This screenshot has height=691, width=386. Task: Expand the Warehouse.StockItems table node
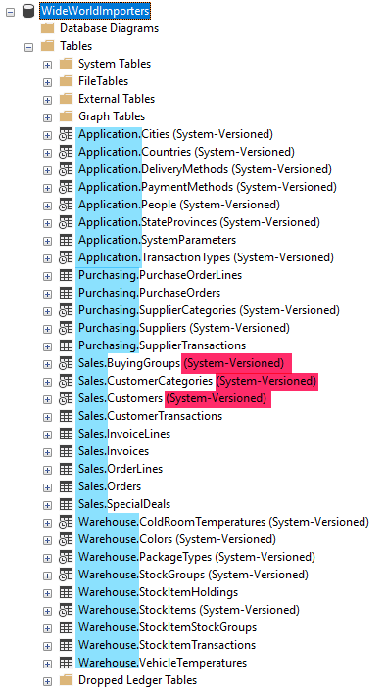(x=47, y=612)
